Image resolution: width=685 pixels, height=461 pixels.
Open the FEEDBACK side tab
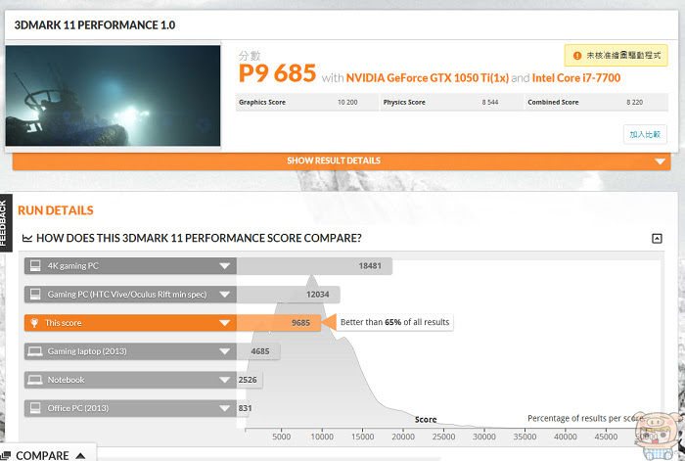(x=4, y=223)
